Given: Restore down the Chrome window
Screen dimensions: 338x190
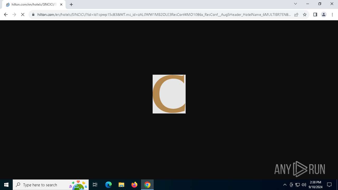Looking at the screenshot, I should [320, 4].
